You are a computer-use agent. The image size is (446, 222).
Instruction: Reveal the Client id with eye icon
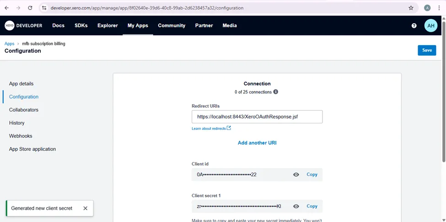tap(296, 174)
